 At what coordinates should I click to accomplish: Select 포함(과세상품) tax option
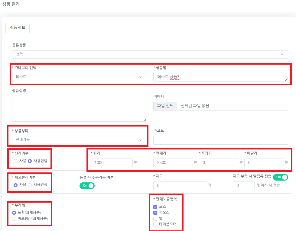14,212
